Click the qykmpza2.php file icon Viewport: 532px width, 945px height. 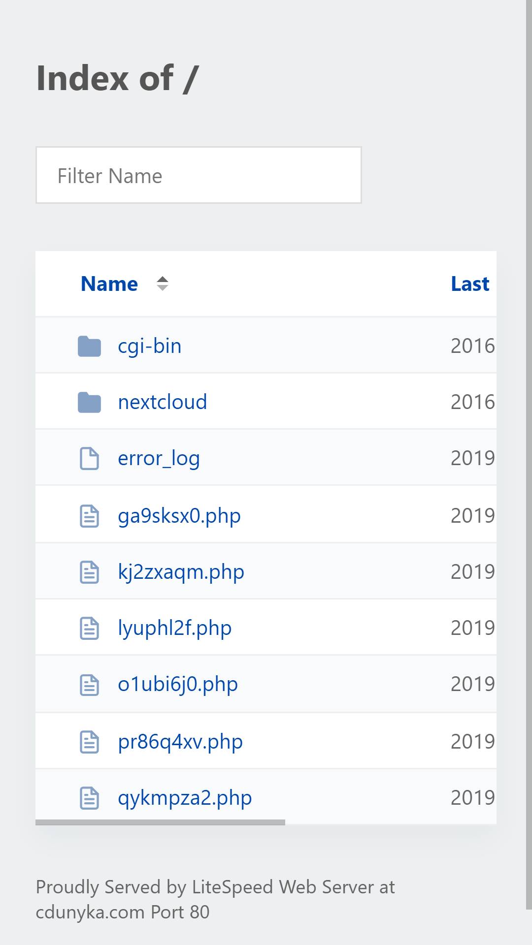(x=89, y=798)
